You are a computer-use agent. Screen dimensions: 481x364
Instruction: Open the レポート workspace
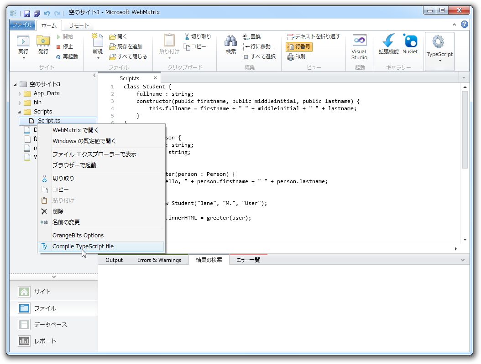pyautogui.click(x=54, y=341)
